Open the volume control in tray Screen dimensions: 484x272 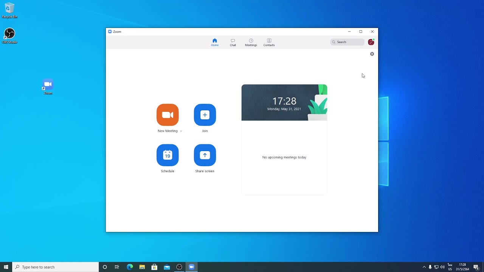[x=443, y=267]
